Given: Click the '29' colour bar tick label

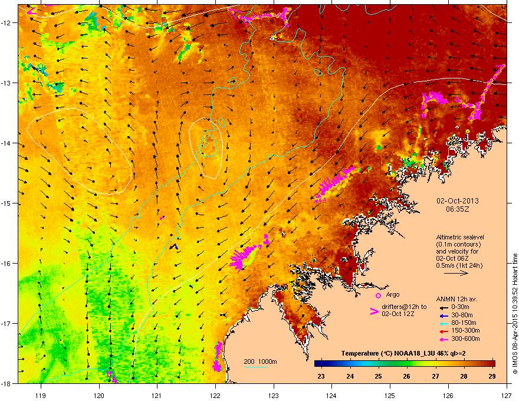Looking at the screenshot, I should point(492,376).
